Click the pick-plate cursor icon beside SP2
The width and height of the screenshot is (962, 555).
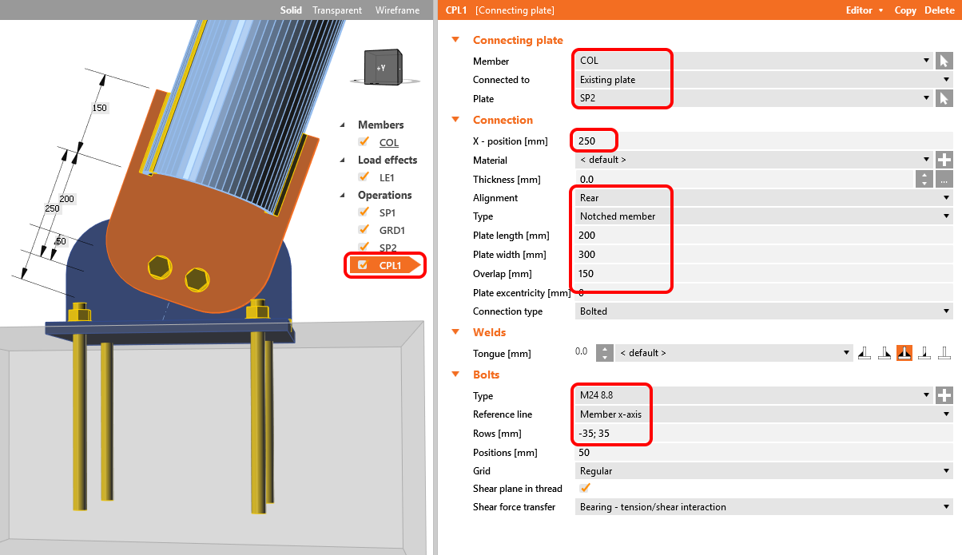tap(944, 99)
